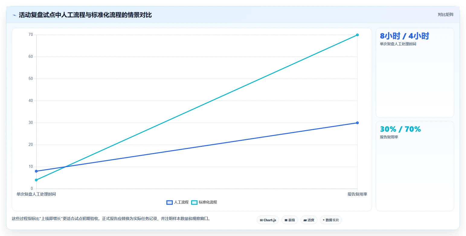Click the y-axis label 70
The image size is (466, 236).
[31, 35]
